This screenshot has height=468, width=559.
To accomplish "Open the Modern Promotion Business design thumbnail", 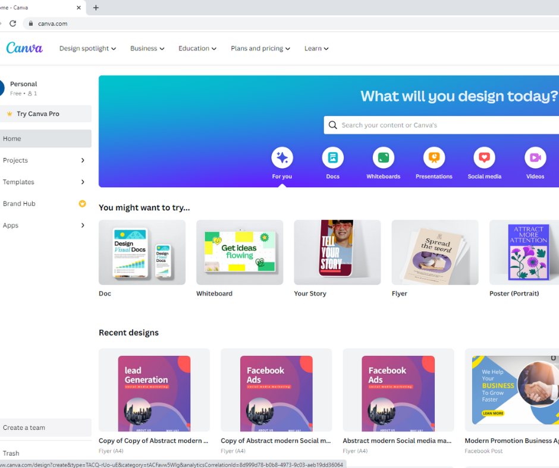I will 512,390.
